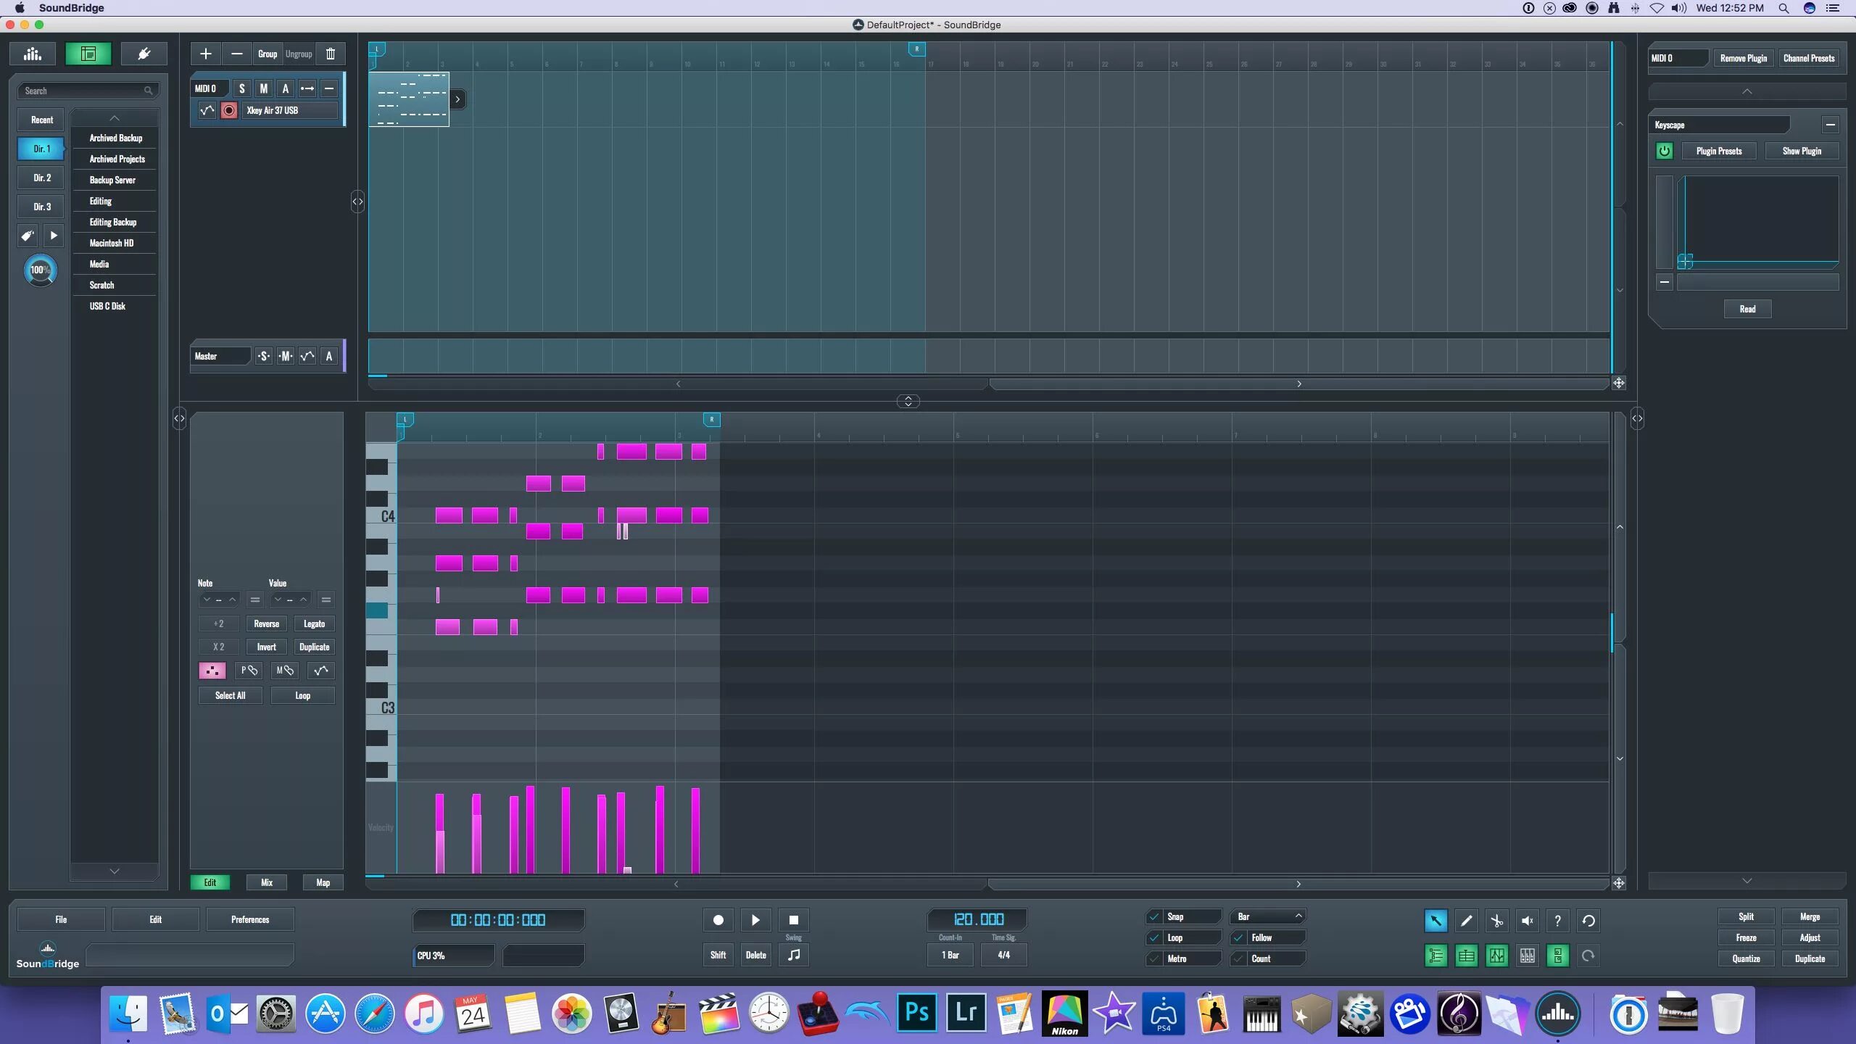Disable the Snap checkbox
This screenshot has width=1856, height=1044.
point(1154,916)
